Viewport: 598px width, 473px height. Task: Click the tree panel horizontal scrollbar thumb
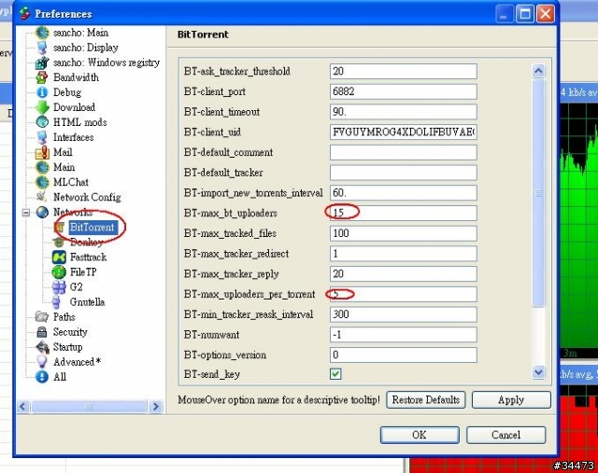pyautogui.click(x=90, y=407)
